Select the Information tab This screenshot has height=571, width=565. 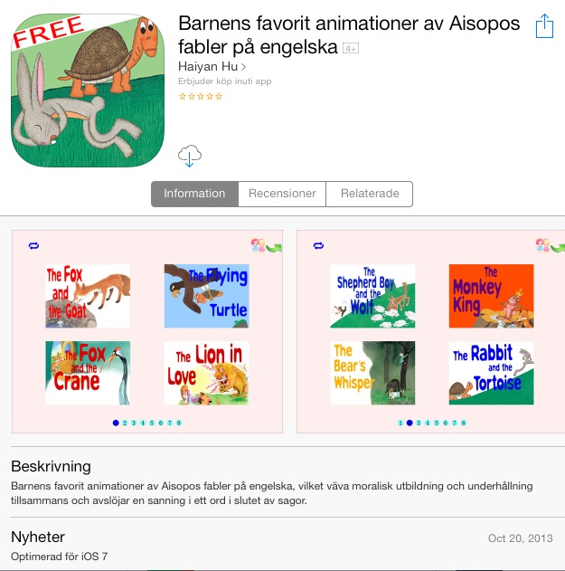coord(194,194)
